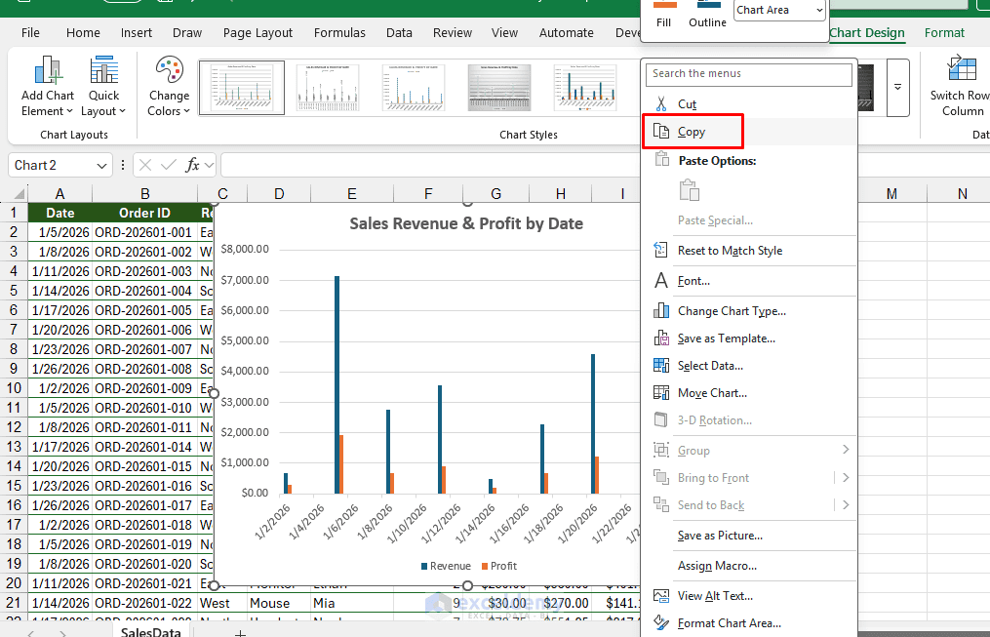The width and height of the screenshot is (990, 637).
Task: Click the tallest blue Revenue bar
Action: [x=337, y=384]
